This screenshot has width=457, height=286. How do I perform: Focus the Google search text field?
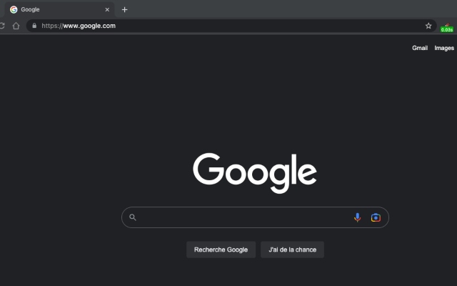point(243,217)
